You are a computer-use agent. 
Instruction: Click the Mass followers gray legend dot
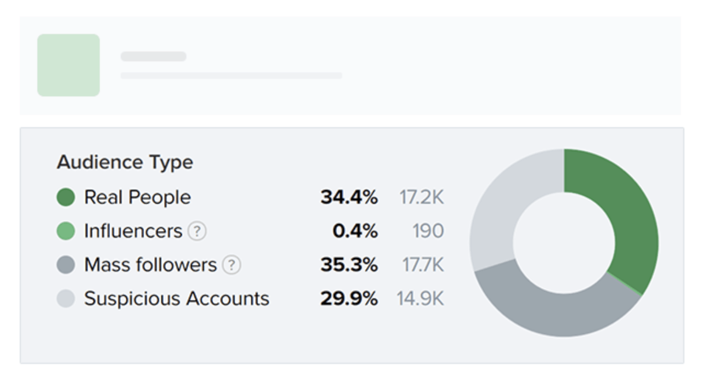click(x=65, y=264)
